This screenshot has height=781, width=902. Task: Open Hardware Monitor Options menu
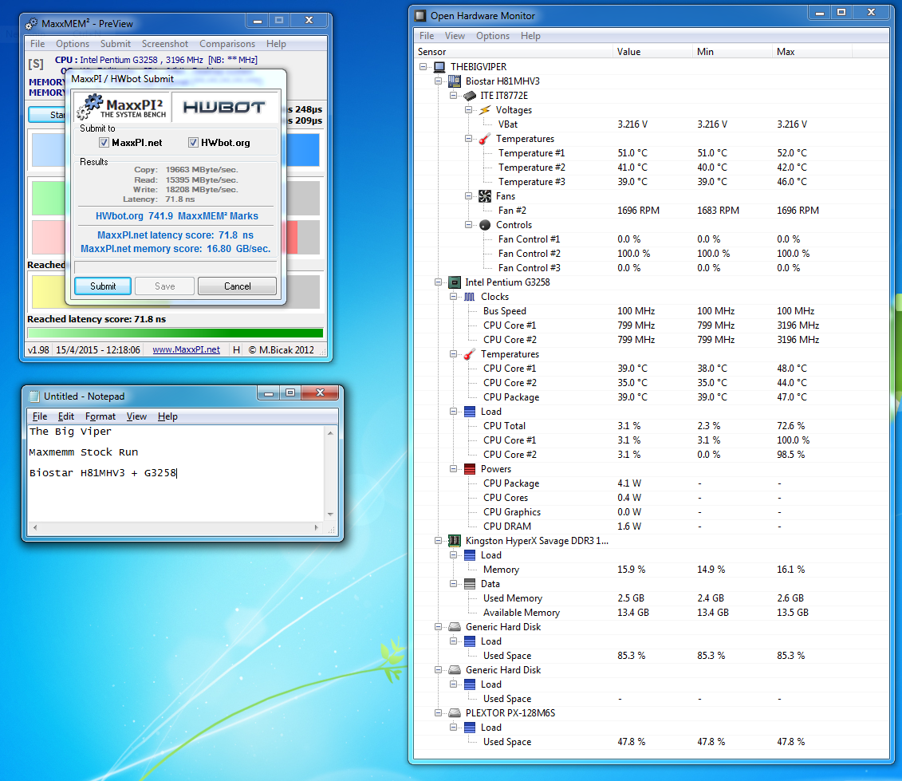coord(492,36)
